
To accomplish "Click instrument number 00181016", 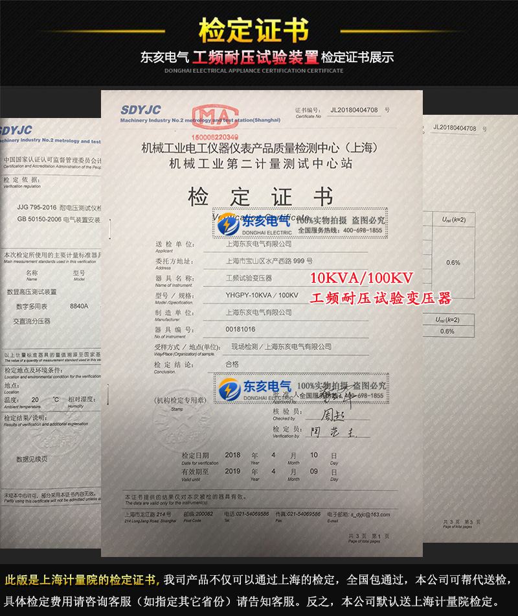I will click(x=240, y=329).
